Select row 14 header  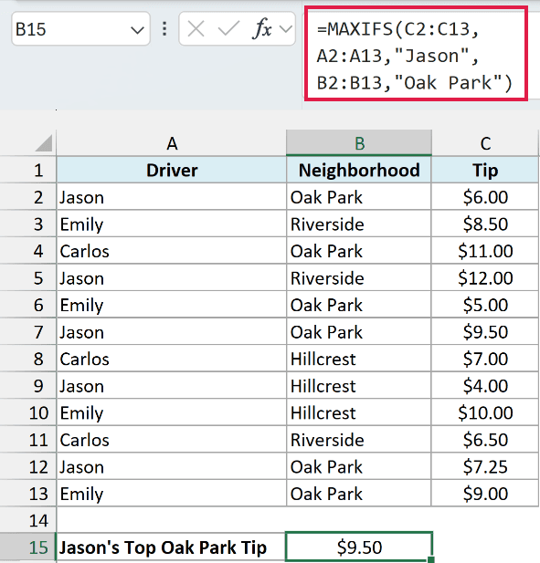(28, 520)
